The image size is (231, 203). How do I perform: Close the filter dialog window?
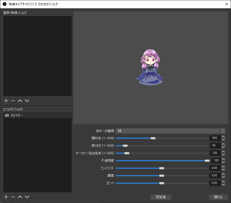227,4
